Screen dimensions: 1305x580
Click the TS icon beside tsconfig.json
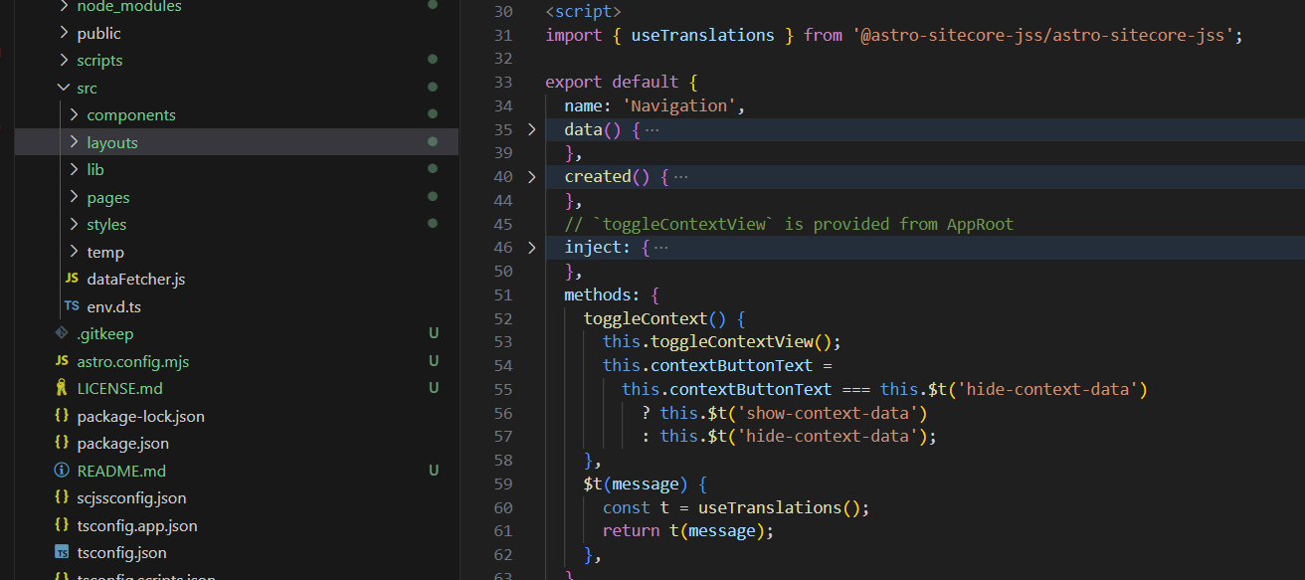click(61, 553)
